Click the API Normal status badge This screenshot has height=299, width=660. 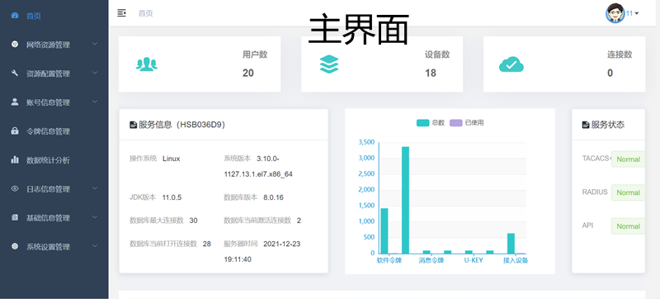[628, 226]
